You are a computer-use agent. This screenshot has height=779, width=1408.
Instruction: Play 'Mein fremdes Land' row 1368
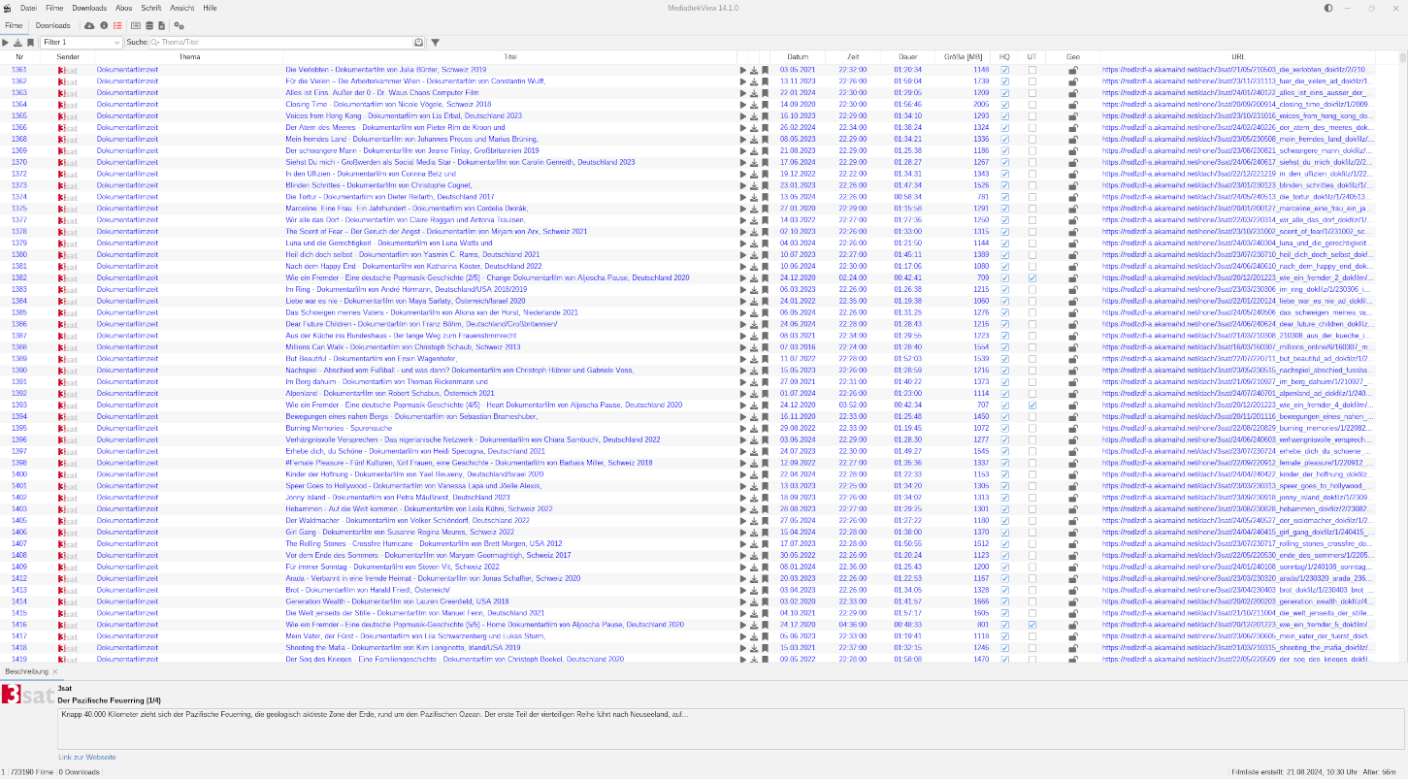pos(743,139)
